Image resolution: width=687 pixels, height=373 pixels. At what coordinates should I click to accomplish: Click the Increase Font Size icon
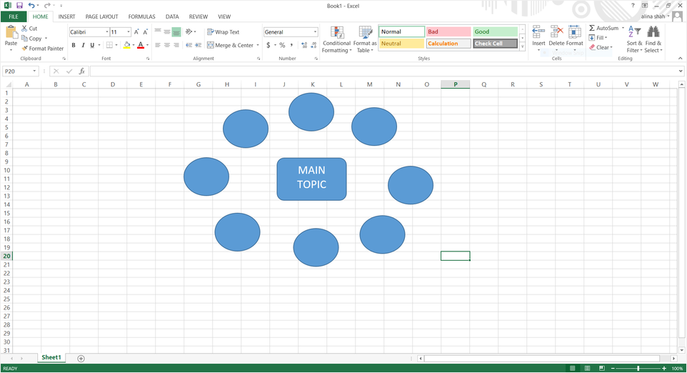tap(136, 32)
